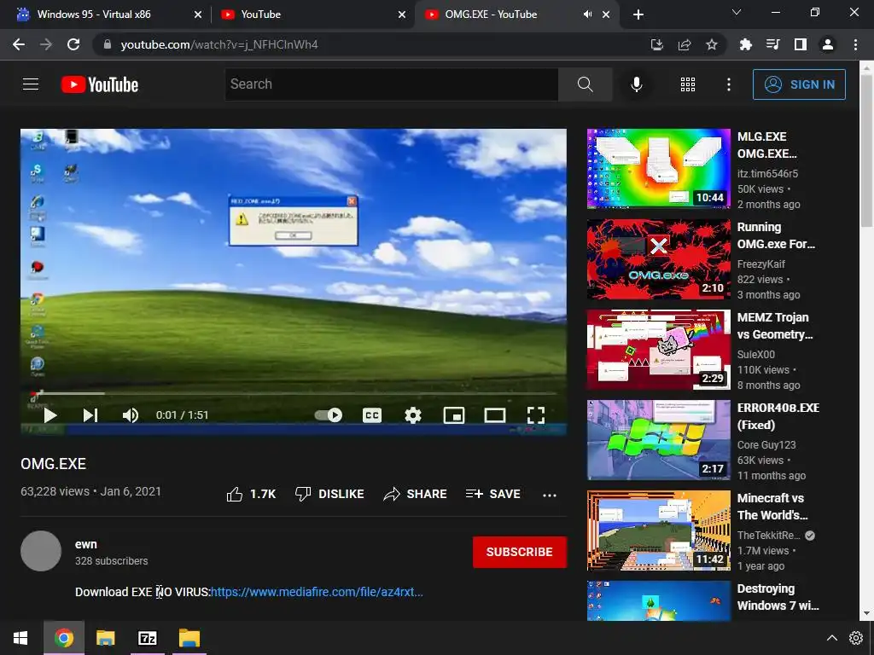Open the YouTube hamburger guide menu
Viewport: 874px width, 655px height.
tap(31, 84)
